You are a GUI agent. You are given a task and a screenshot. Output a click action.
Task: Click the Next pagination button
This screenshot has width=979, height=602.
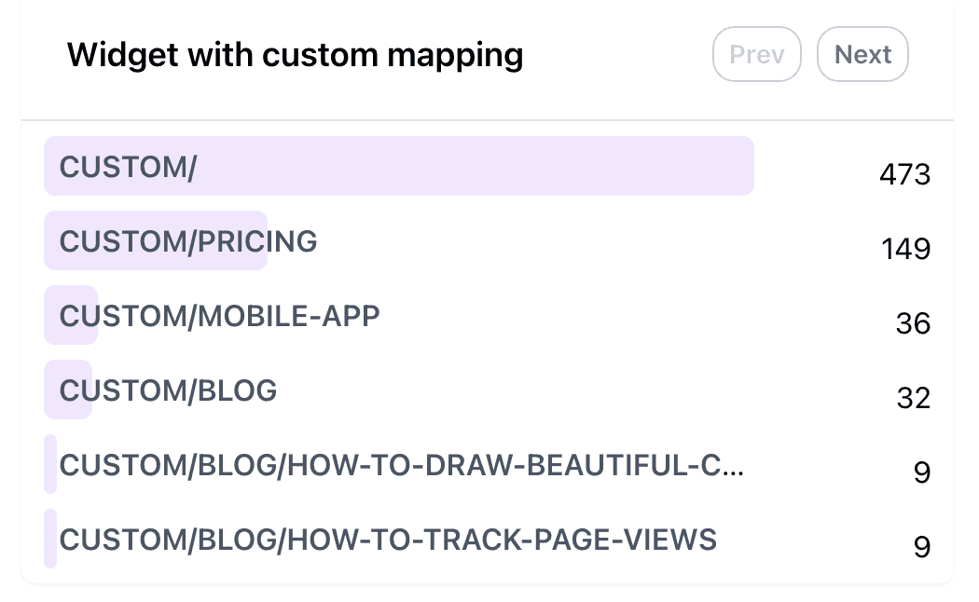coord(862,55)
